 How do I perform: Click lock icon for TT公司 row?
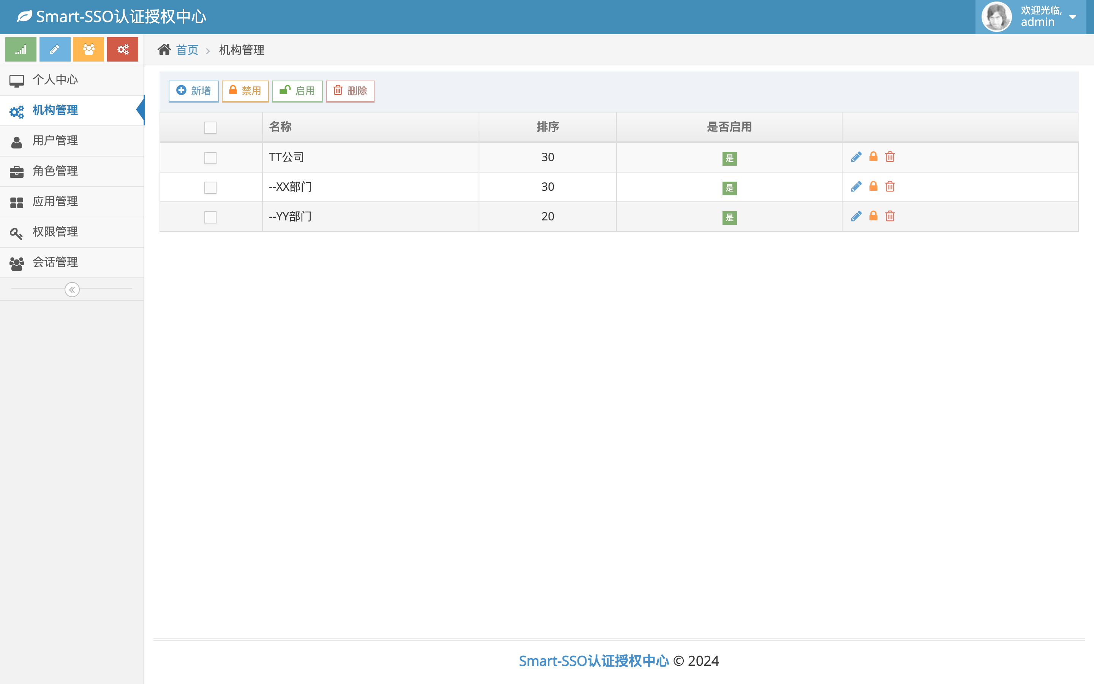pyautogui.click(x=873, y=157)
